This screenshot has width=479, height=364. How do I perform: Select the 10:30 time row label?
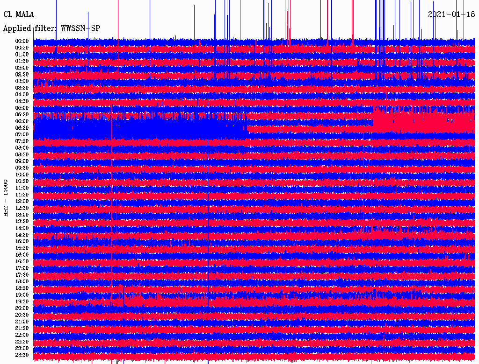point(22,181)
